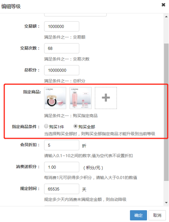The width and height of the screenshot is (169, 222).
Task: Click the scrollbar up arrow
Action: (x=166, y=17)
